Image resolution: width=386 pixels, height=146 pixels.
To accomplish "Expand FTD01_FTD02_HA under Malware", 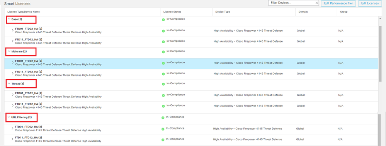I will 13,63.
